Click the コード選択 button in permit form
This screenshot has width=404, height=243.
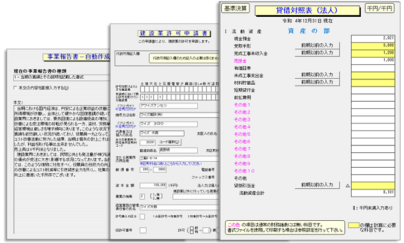coord(170,142)
